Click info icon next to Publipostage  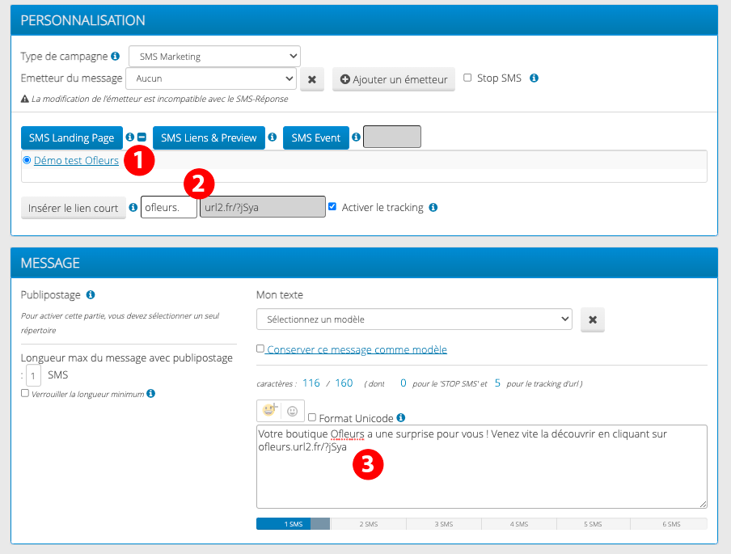(x=91, y=294)
